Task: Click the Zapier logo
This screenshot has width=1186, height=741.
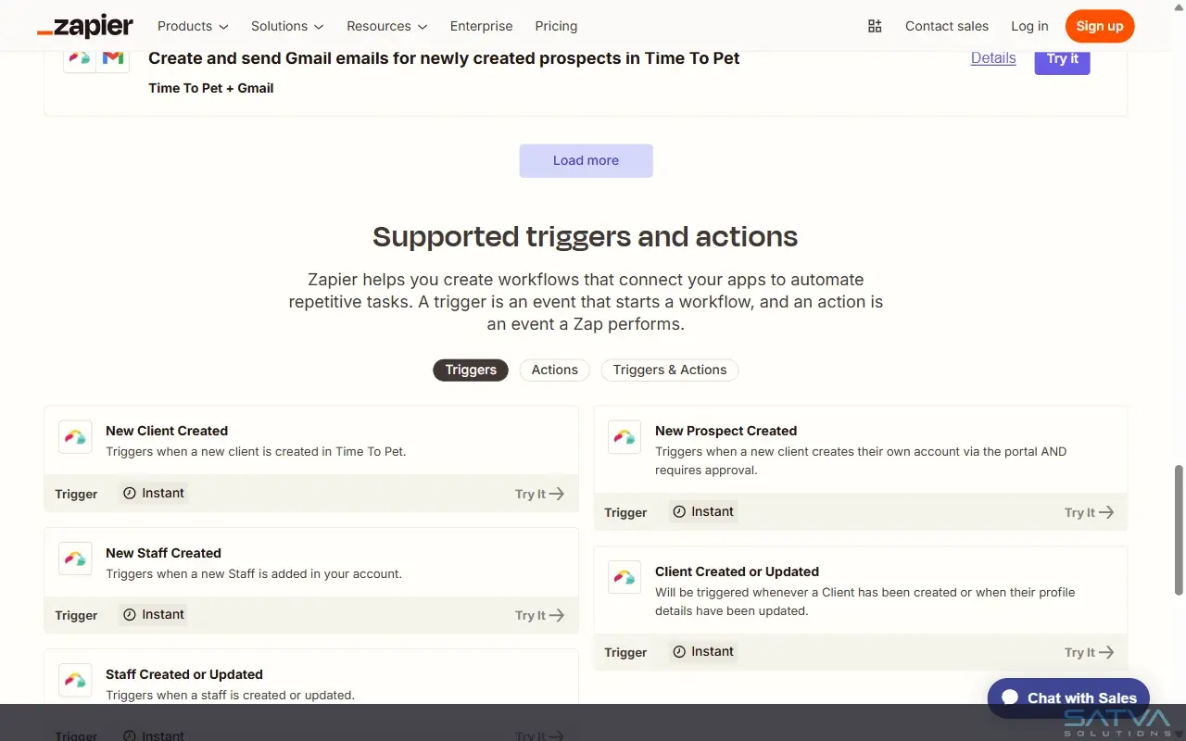Action: tap(84, 26)
